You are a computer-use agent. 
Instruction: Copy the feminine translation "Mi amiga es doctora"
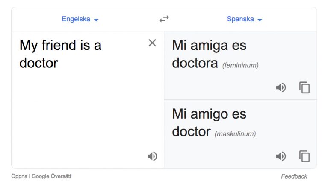coord(304,88)
